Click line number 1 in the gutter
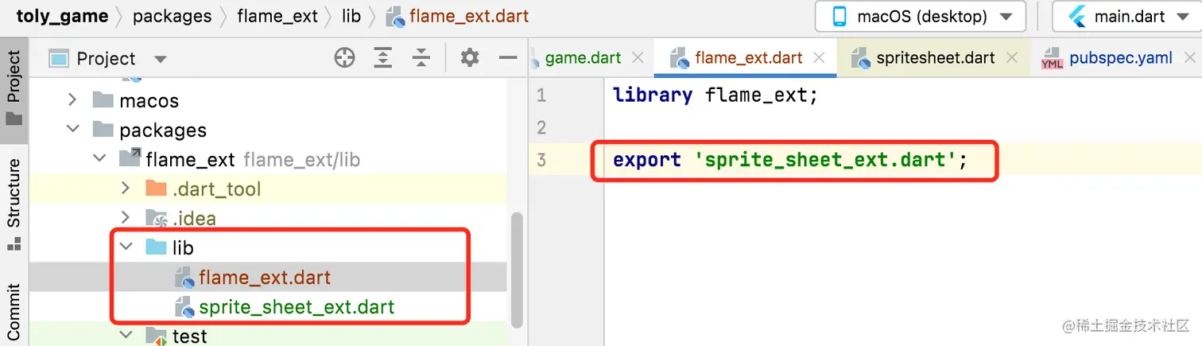Viewport: 1202px width, 346px height. coord(541,95)
